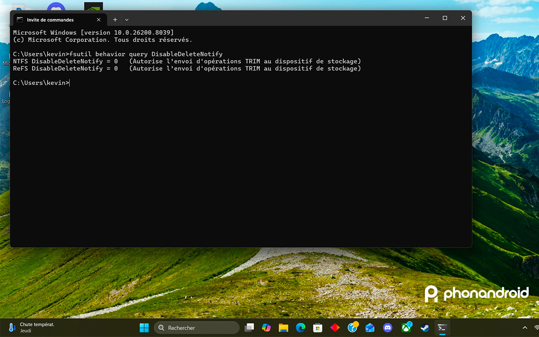Open Task View from the taskbar
Image resolution: width=539 pixels, height=337 pixels.
[250, 328]
